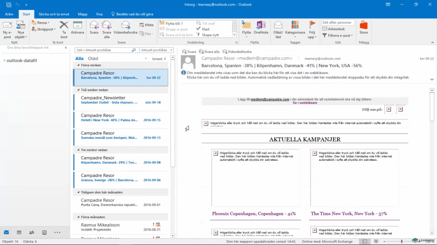The width and height of the screenshot is (437, 245).
Task: Show only Oläst messages
Action: pyautogui.click(x=93, y=59)
